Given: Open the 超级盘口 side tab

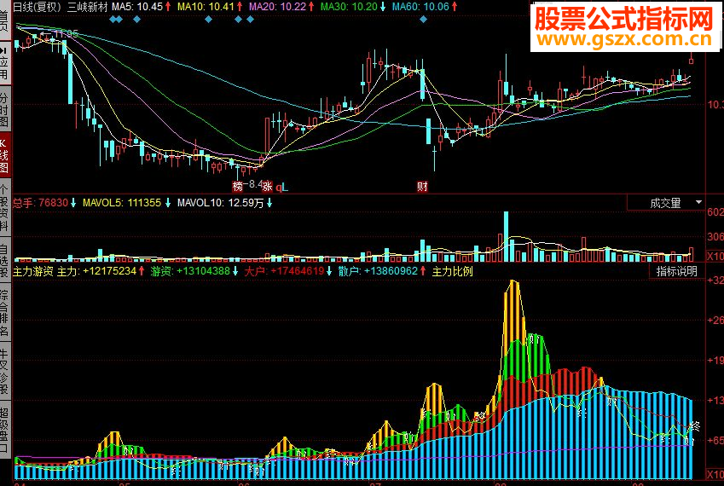Looking at the screenshot, I should point(4,431).
